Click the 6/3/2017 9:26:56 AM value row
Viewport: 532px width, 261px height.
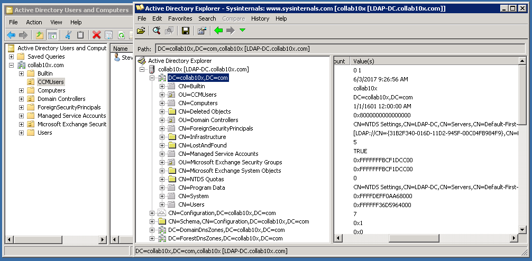pyautogui.click(x=380, y=79)
